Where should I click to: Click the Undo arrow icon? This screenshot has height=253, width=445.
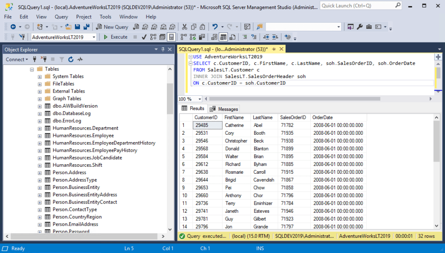[x=215, y=27]
